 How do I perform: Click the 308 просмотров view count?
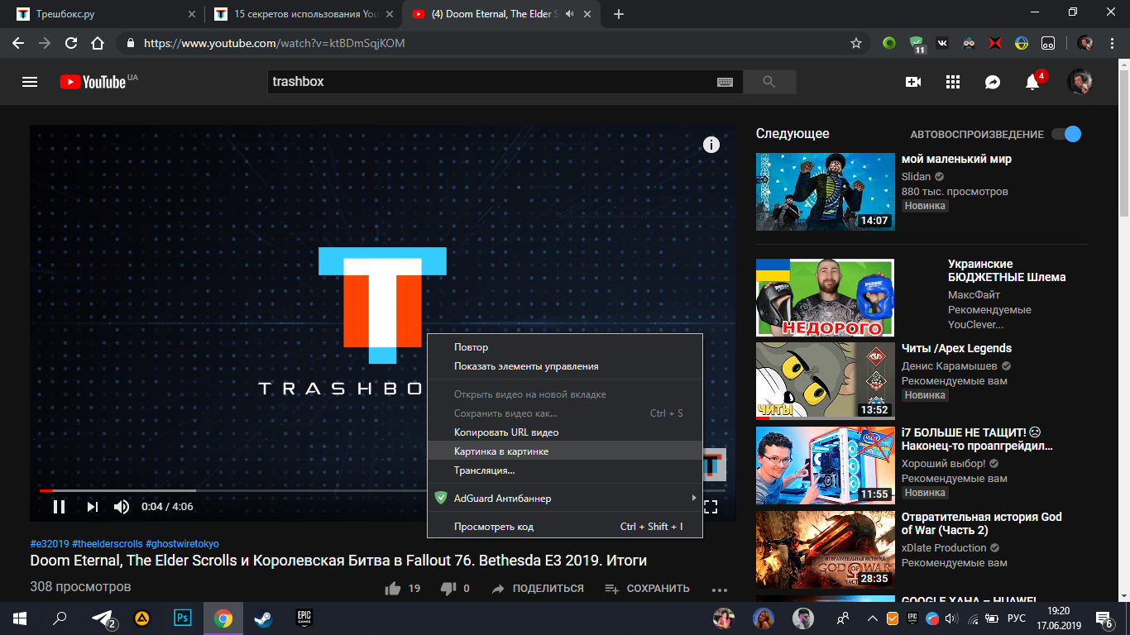coord(80,587)
